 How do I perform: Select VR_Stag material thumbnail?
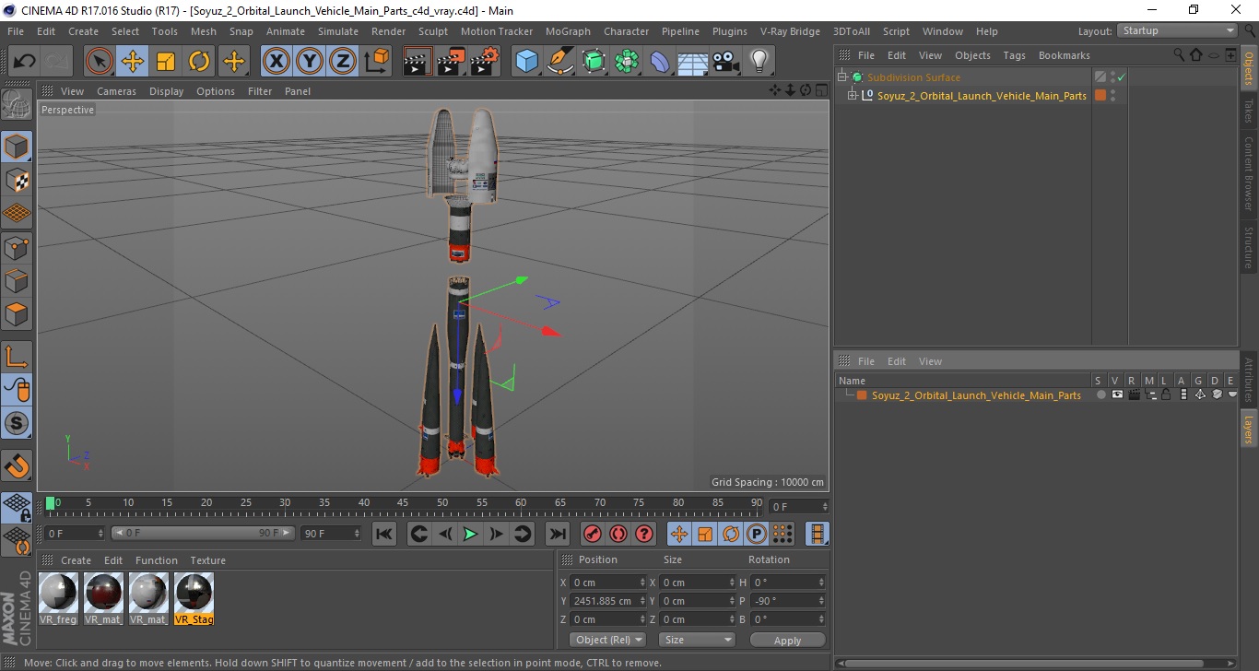(194, 598)
